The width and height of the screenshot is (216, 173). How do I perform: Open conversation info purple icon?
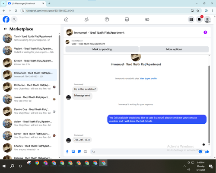(x=205, y=32)
